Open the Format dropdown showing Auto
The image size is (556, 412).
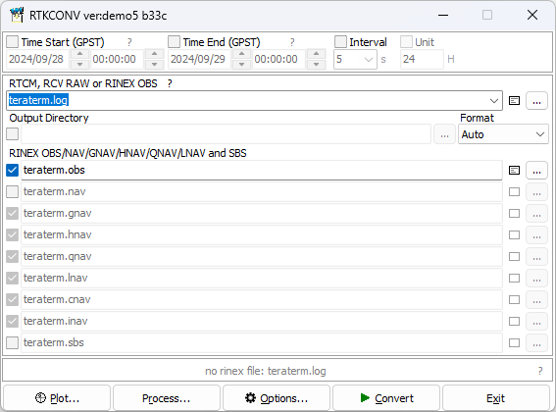point(503,134)
